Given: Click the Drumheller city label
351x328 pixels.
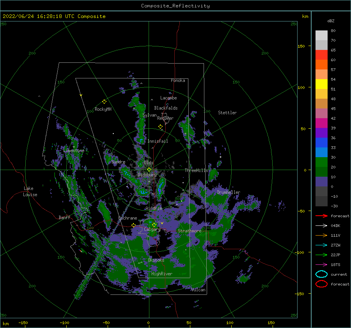Looking at the screenshot, I should pos(229,192).
